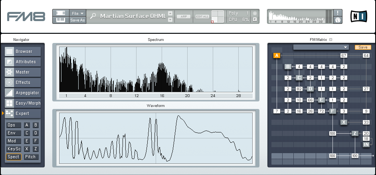The width and height of the screenshot is (376, 175).
Task: Click the value 18 above IN operator
Action: pos(366,139)
